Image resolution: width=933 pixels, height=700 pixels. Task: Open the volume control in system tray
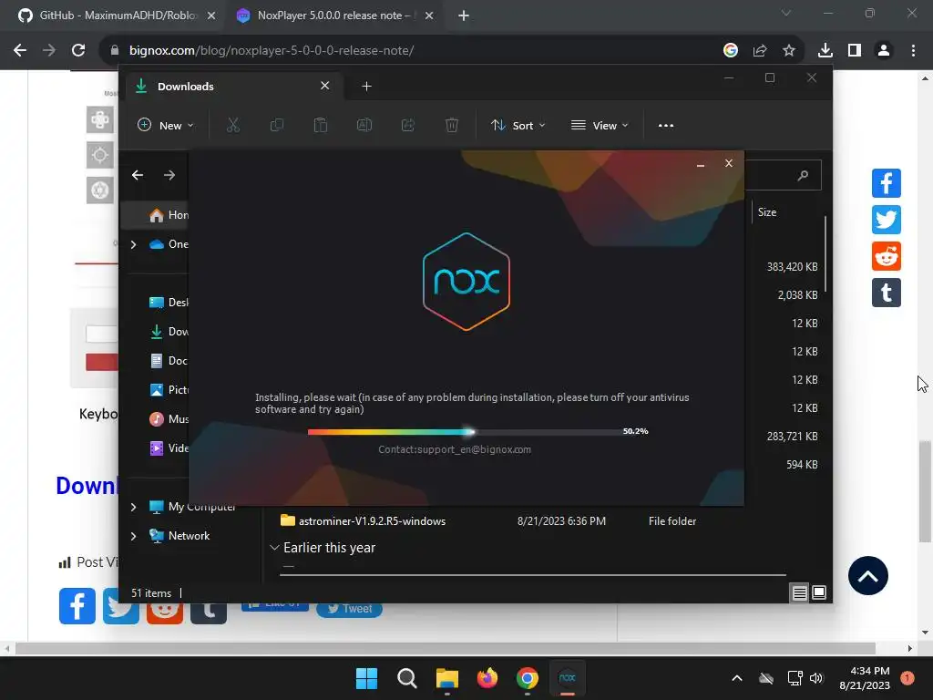tap(815, 678)
